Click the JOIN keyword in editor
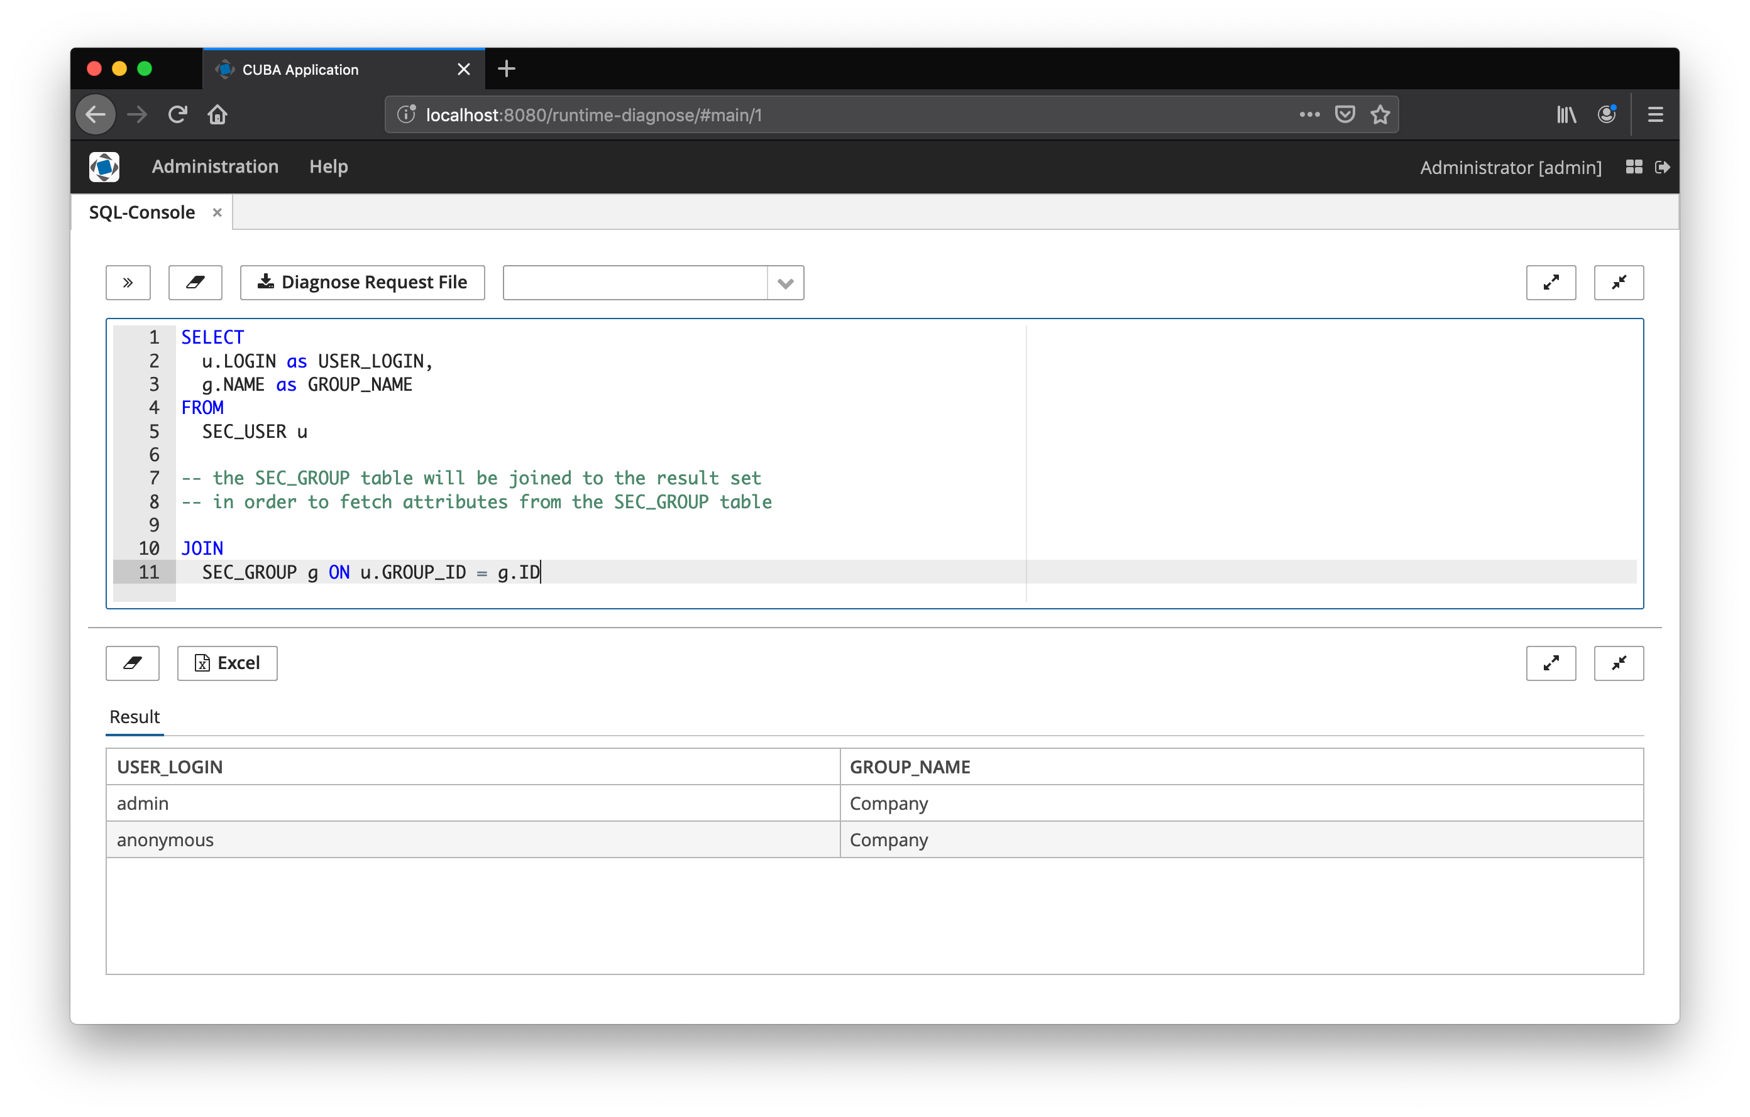1750x1117 pixels. coord(202,548)
